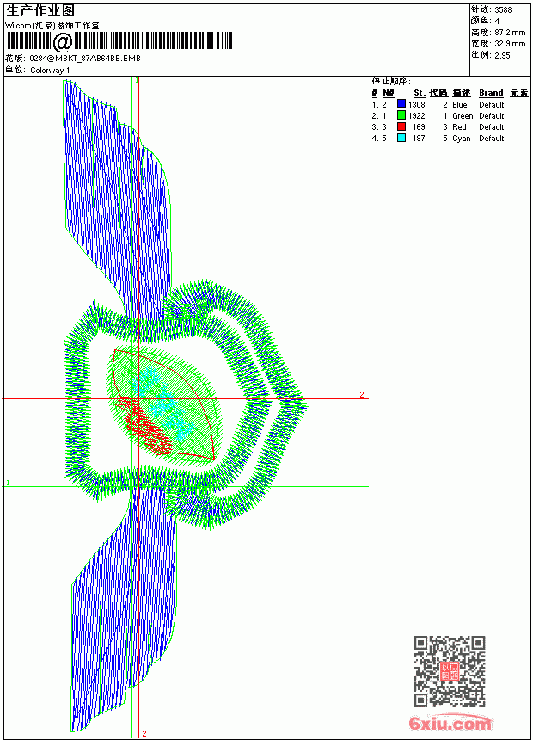Click the QR code image
Viewport: 533px width, 740px height.
pyautogui.click(x=449, y=670)
